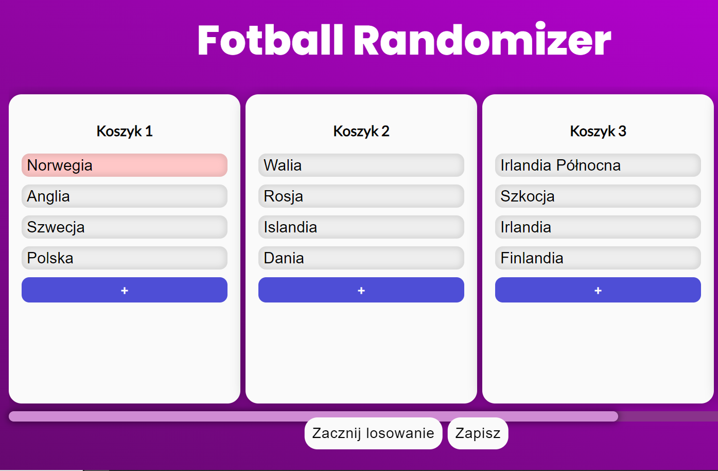The image size is (718, 471).
Task: Click the plus button under Koszyk 1
Action: [x=124, y=290]
